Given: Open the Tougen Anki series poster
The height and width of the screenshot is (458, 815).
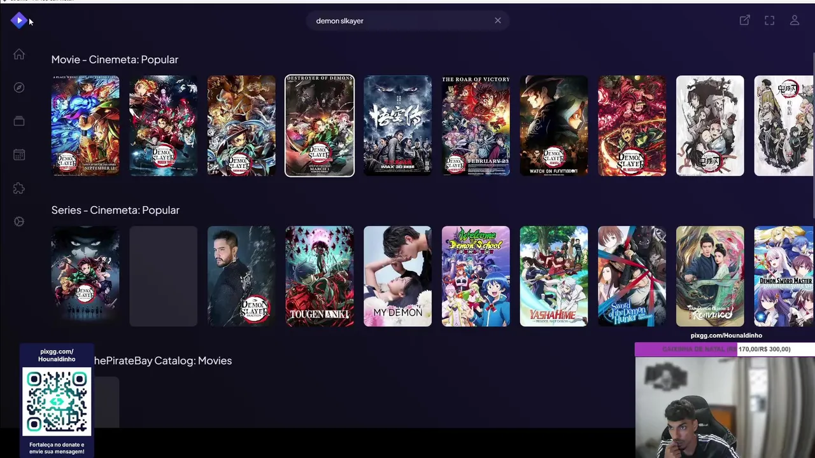Looking at the screenshot, I should tap(320, 276).
